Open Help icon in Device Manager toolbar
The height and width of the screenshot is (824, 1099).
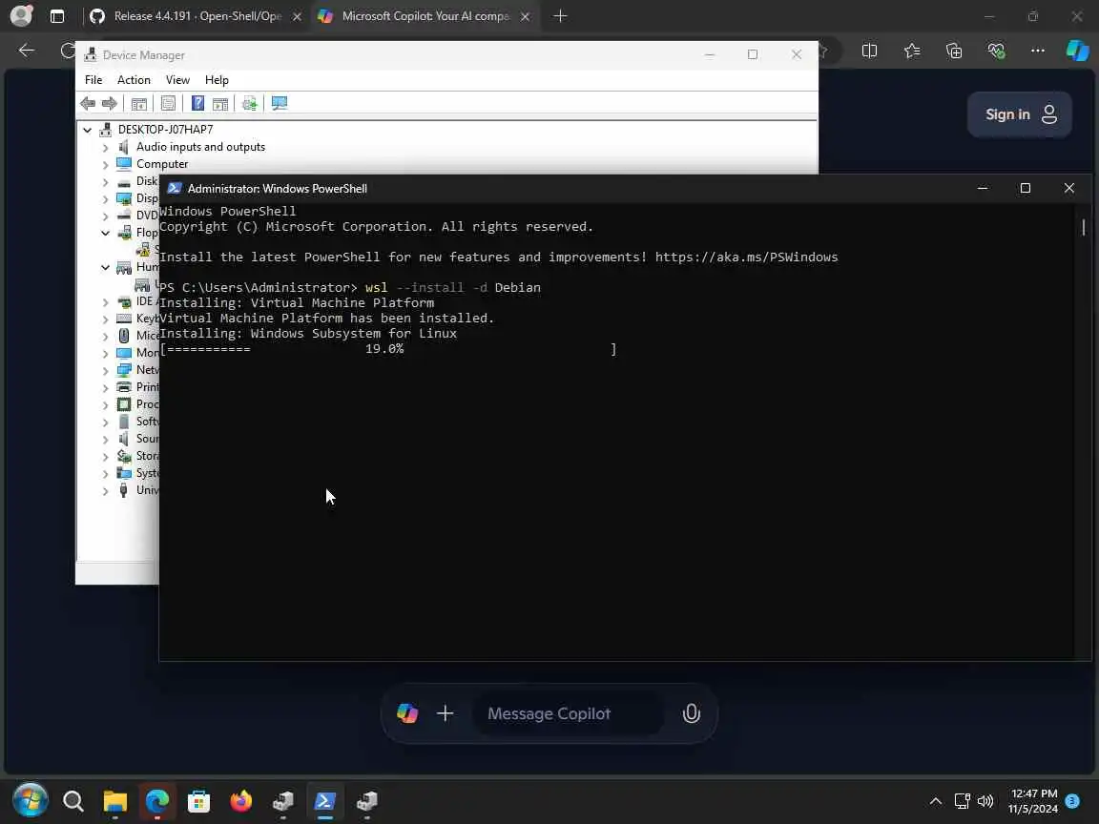[198, 104]
